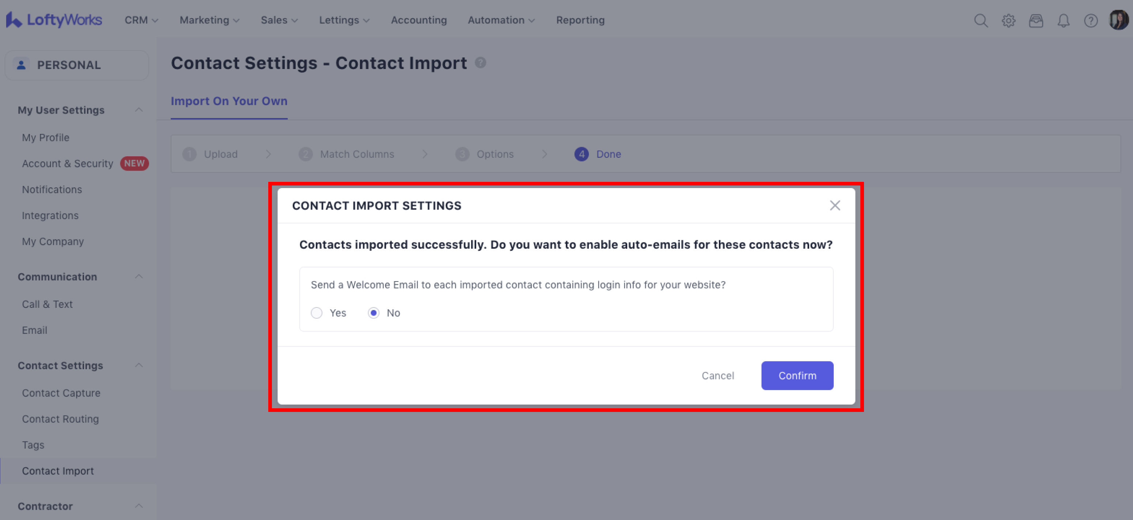The width and height of the screenshot is (1133, 520).
Task: Select Yes for Welcome Email
Action: [317, 313]
